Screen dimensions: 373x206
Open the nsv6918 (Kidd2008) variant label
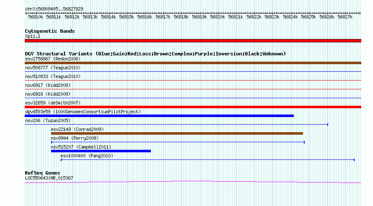[48, 94]
